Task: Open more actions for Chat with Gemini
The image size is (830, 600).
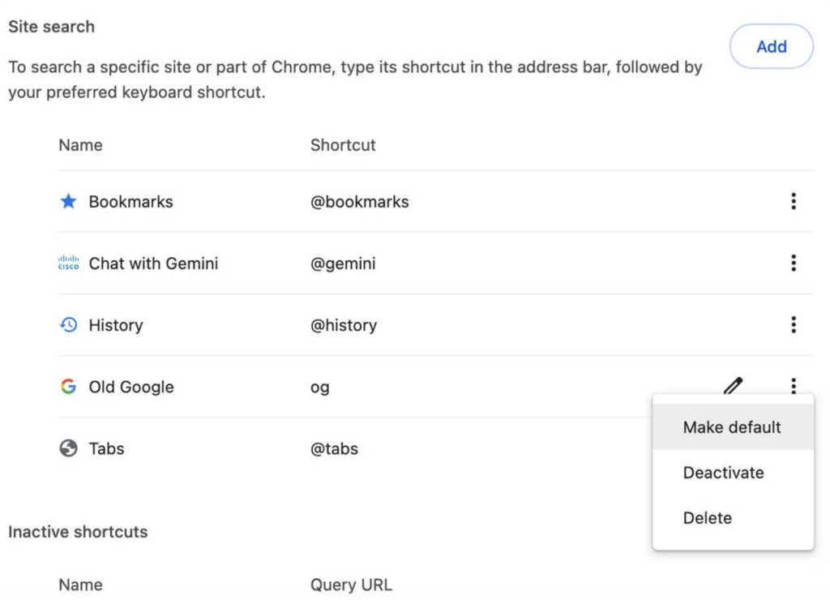Action: (793, 263)
